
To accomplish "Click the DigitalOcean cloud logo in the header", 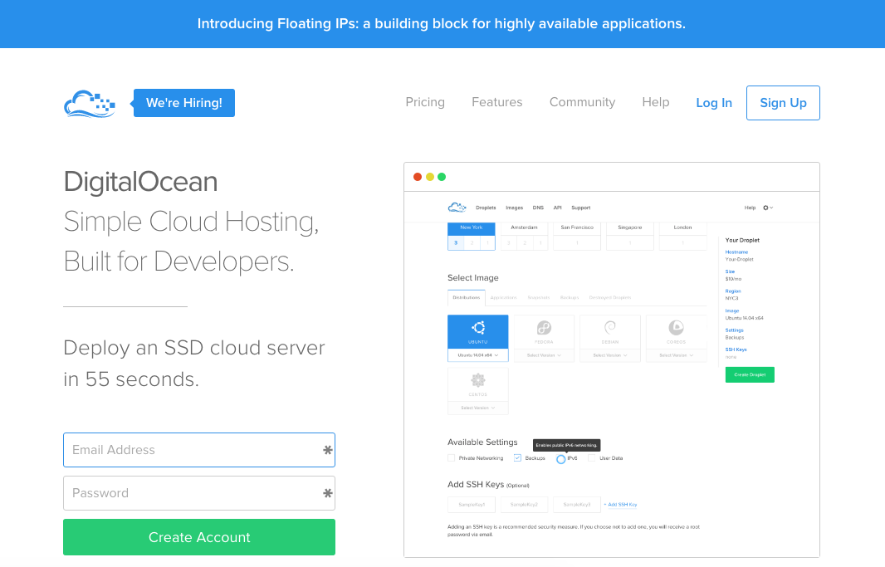I will click(90, 104).
